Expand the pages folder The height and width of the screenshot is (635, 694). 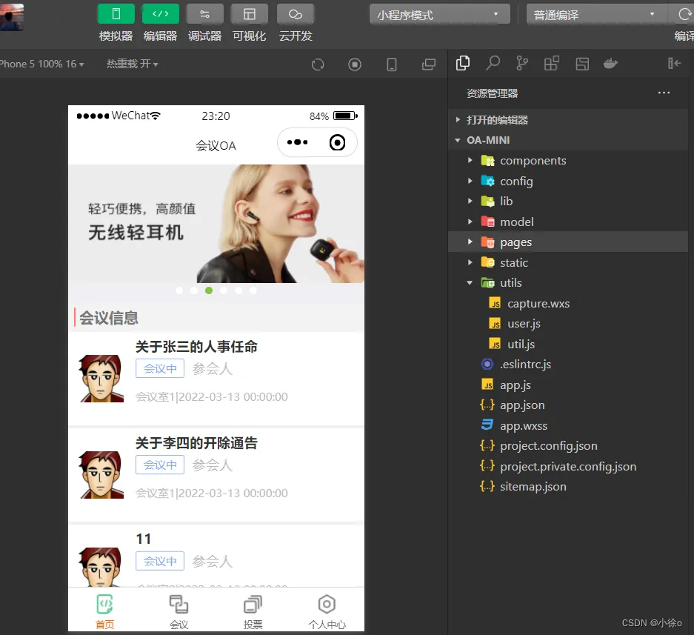(x=568, y=242)
